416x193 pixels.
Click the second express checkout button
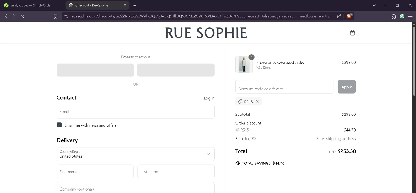[x=176, y=70]
